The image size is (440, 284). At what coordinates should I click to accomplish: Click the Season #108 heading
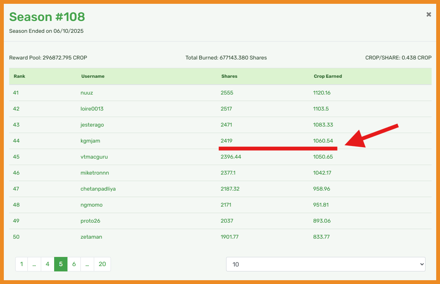[x=47, y=17]
